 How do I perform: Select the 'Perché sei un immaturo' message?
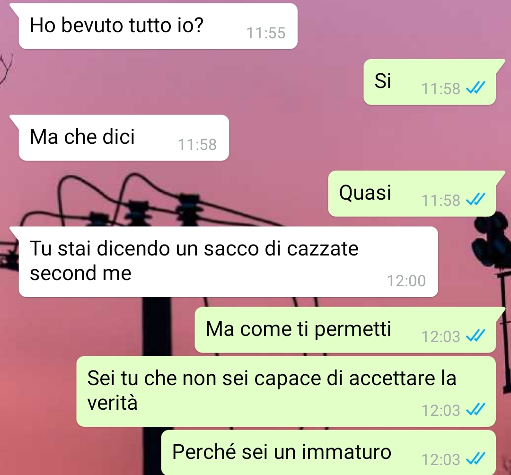click(328, 452)
